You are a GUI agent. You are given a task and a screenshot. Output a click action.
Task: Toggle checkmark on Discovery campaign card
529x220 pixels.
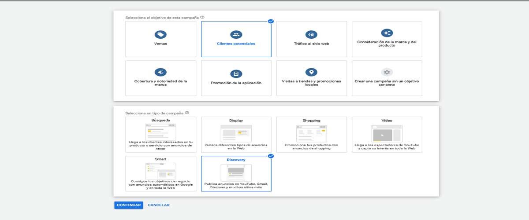[271, 156]
